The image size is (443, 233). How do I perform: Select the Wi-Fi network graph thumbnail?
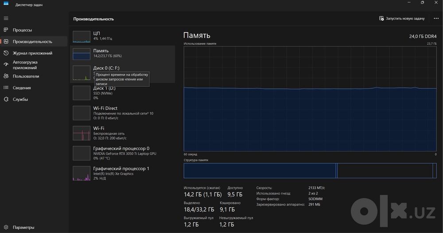[x=82, y=133]
